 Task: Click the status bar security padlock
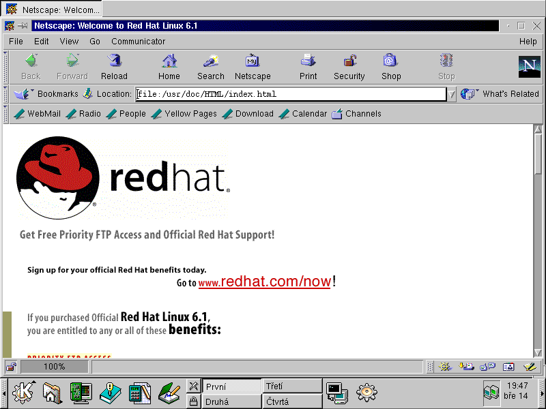click(x=11, y=367)
